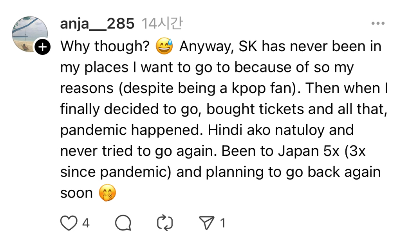View the like count of 4
The height and width of the screenshot is (234, 401).
(x=86, y=223)
